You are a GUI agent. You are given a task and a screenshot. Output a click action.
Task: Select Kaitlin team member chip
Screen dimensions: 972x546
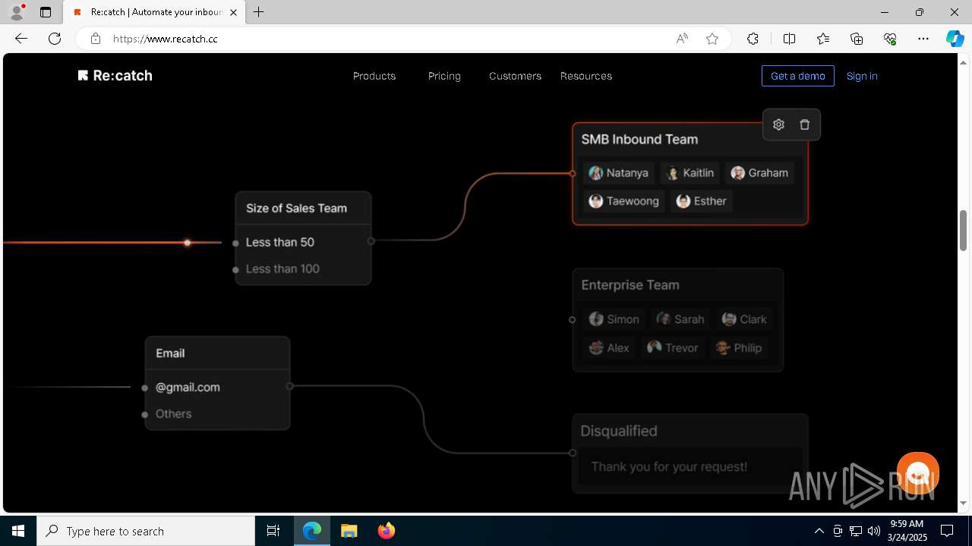[690, 173]
